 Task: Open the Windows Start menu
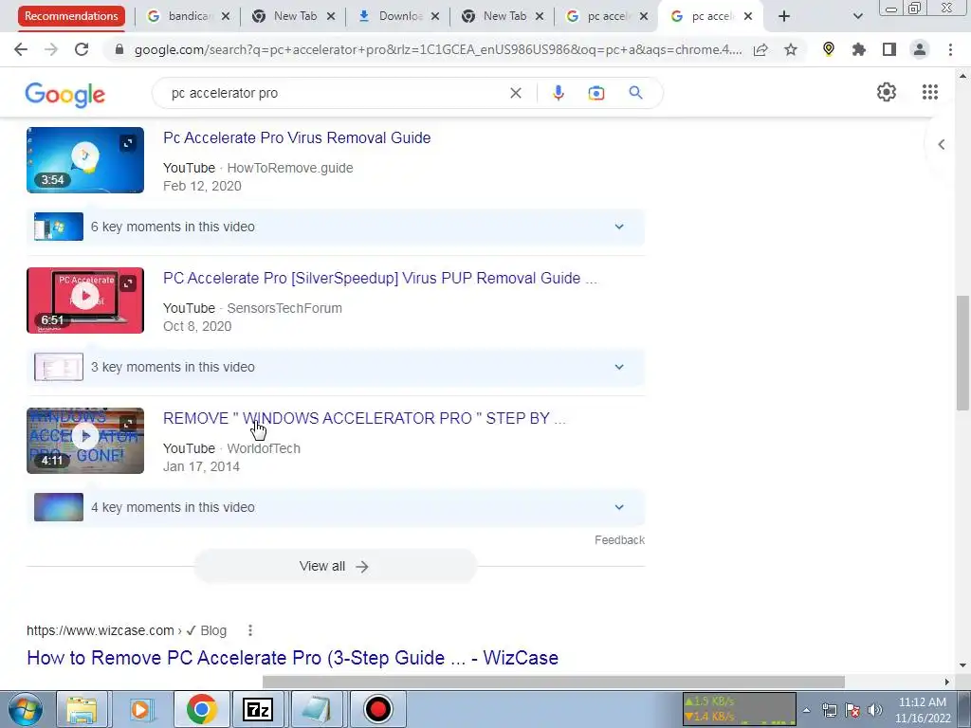click(x=26, y=709)
